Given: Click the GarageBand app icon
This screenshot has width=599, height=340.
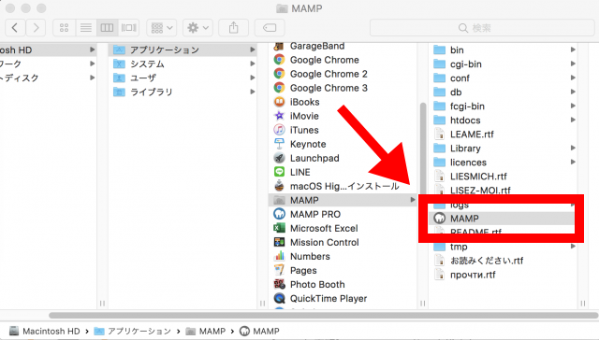Looking at the screenshot, I should coord(279,46).
